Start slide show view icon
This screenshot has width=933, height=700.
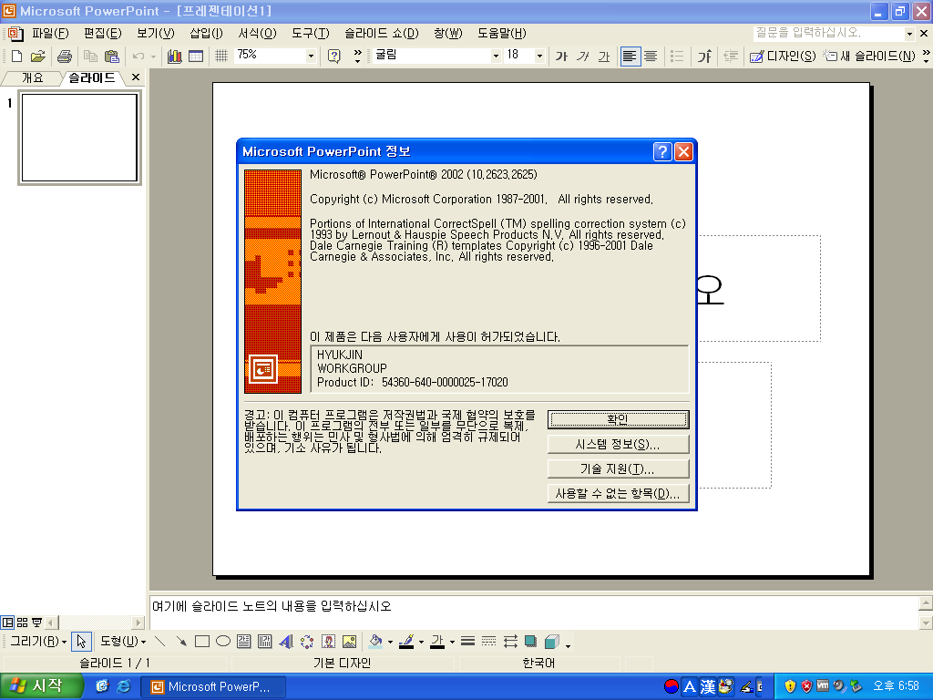click(x=36, y=623)
